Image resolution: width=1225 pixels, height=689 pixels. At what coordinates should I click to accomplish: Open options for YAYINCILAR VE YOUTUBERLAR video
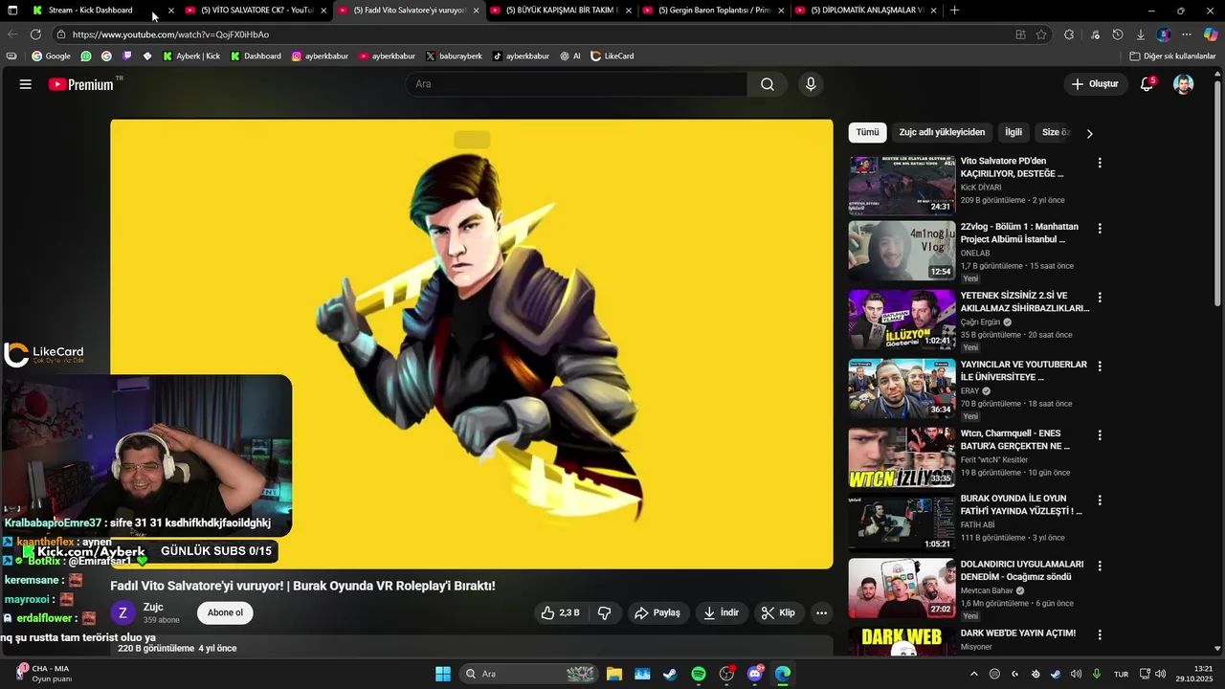(x=1100, y=367)
